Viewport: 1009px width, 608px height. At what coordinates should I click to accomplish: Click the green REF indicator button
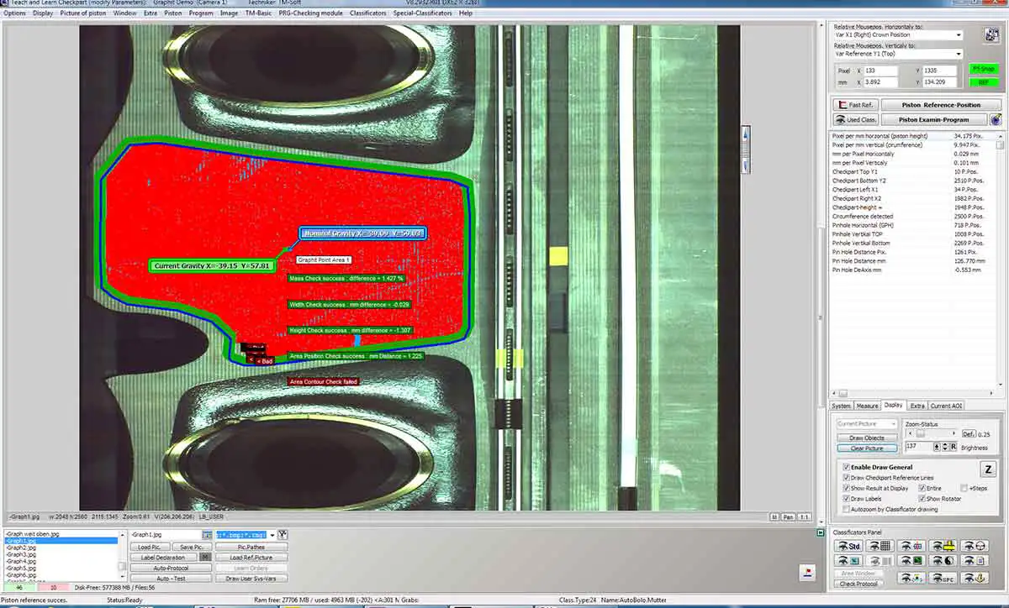pos(984,82)
